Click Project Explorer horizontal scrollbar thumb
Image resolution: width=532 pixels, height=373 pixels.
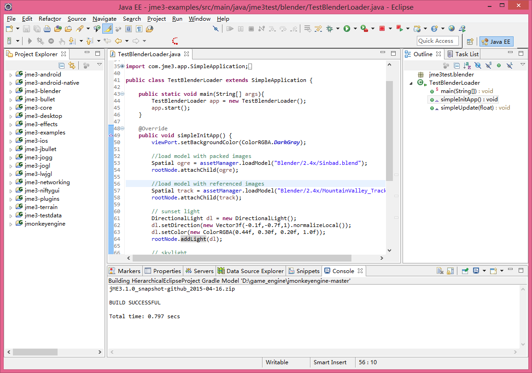pyautogui.click(x=35, y=352)
